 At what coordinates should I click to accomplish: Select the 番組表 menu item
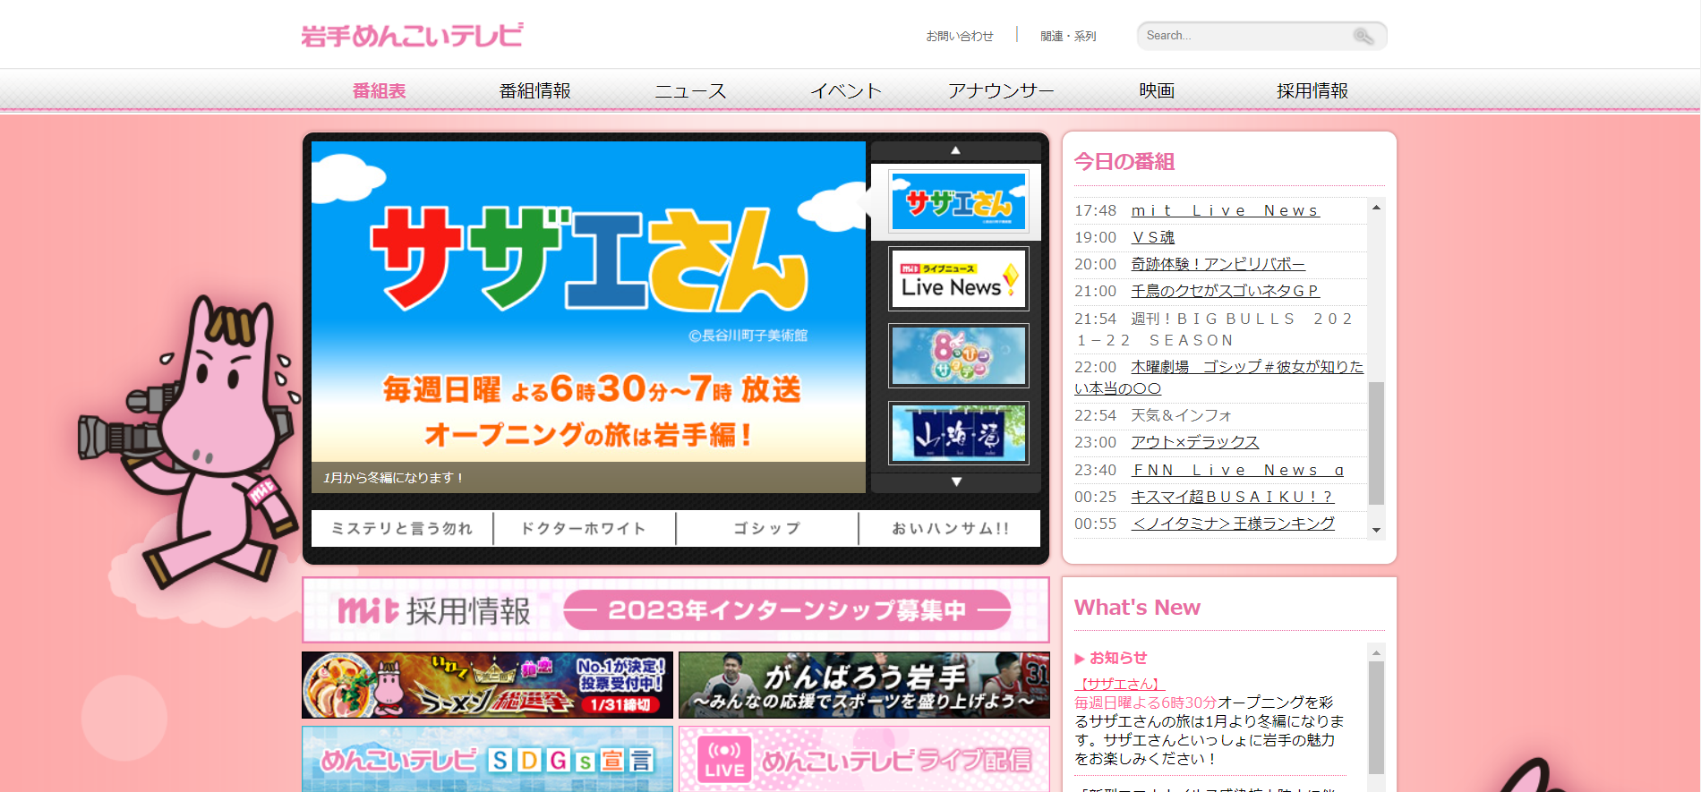(x=380, y=90)
